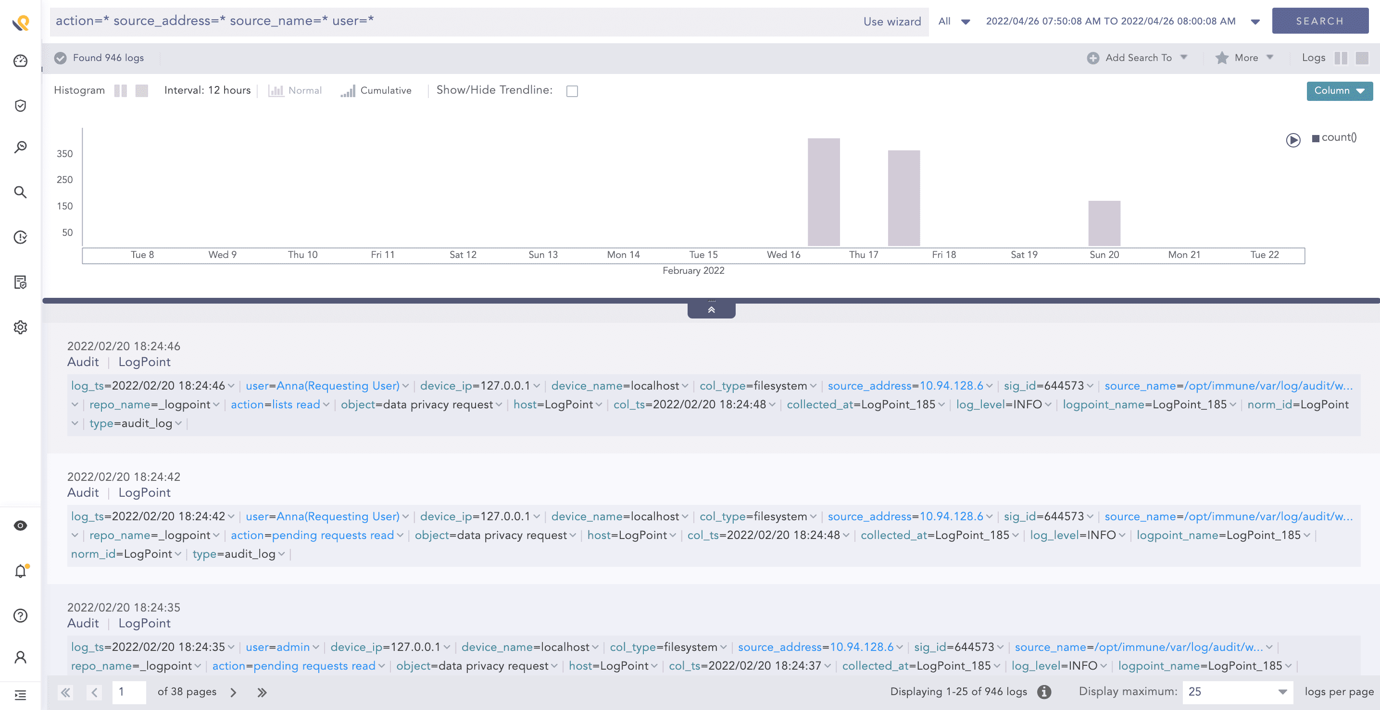1380x710 pixels.
Task: Open the More favorites menu
Action: (1244, 57)
